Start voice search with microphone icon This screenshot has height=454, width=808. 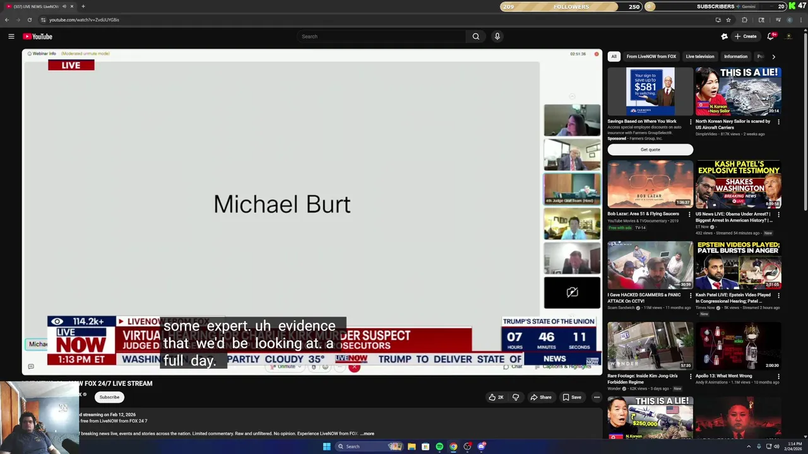[497, 37]
